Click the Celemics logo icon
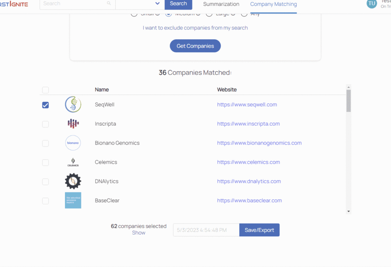The width and height of the screenshot is (391, 267). tap(73, 162)
